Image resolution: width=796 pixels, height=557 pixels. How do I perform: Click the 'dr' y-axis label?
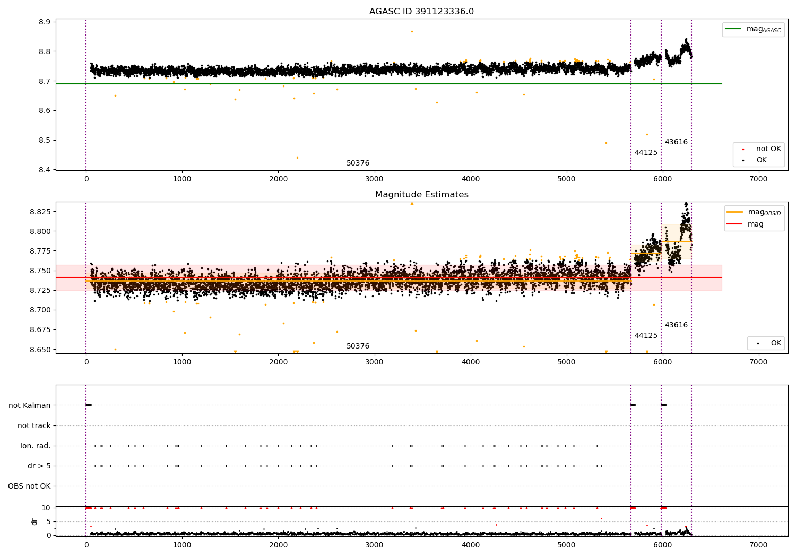34,521
